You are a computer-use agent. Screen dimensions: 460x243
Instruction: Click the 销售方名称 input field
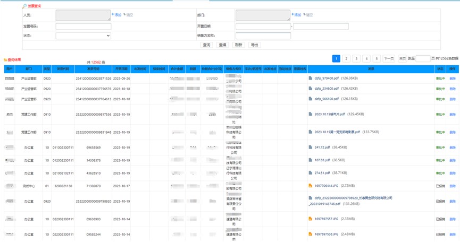coord(263,36)
